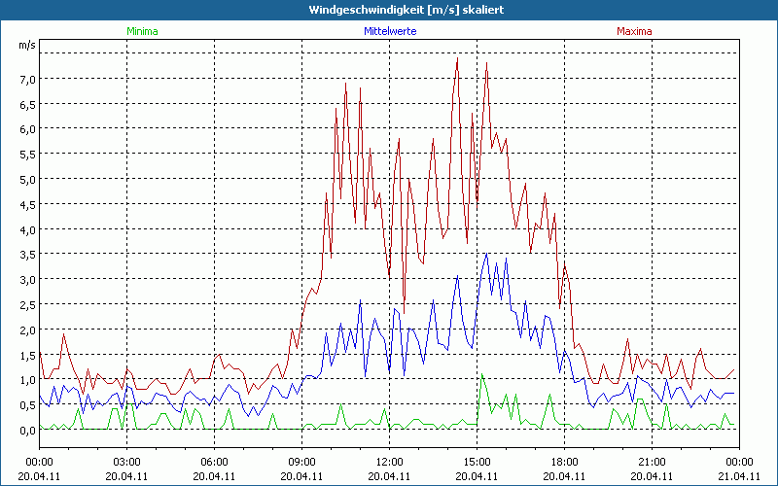Image resolution: width=778 pixels, height=486 pixels.
Task: Click the 6,5 y-axis value
Action: click(x=28, y=104)
